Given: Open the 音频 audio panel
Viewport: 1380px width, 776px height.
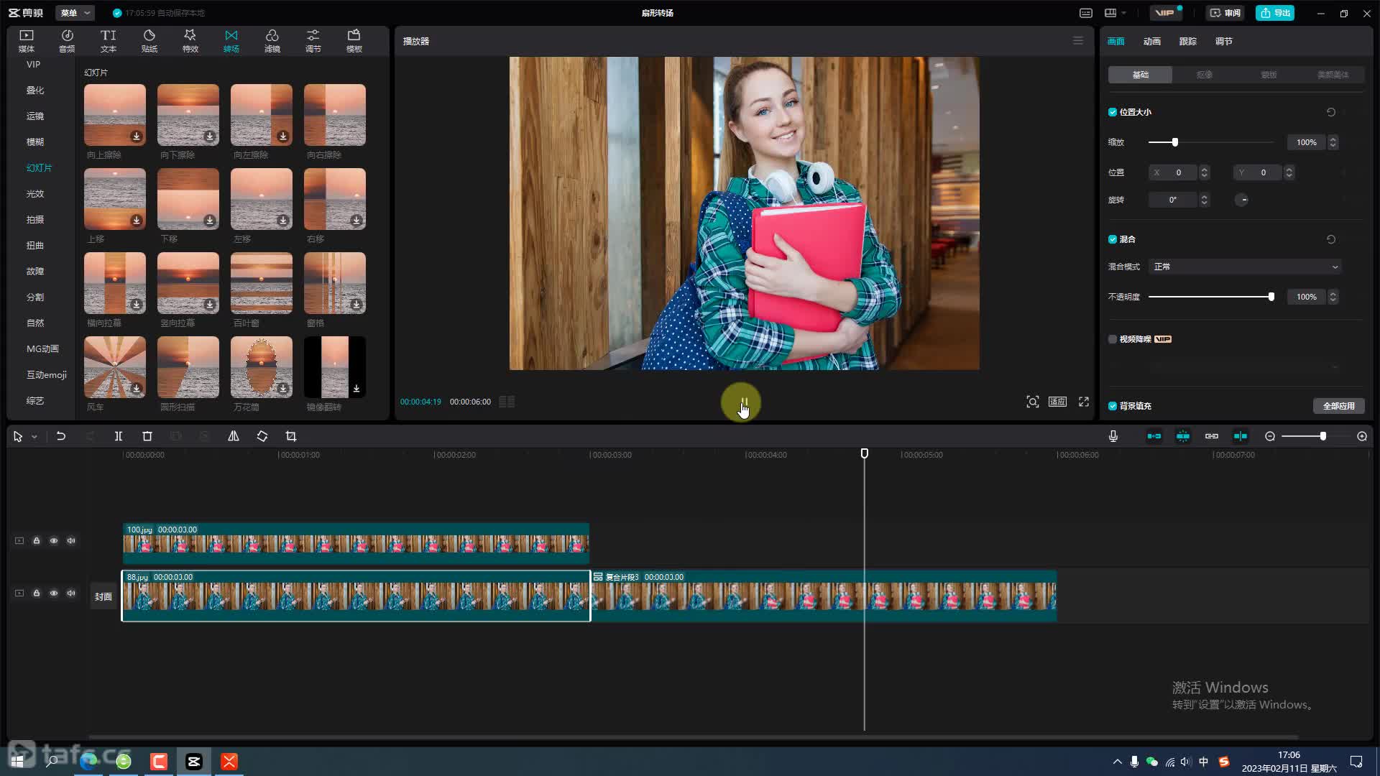Looking at the screenshot, I should coord(67,41).
